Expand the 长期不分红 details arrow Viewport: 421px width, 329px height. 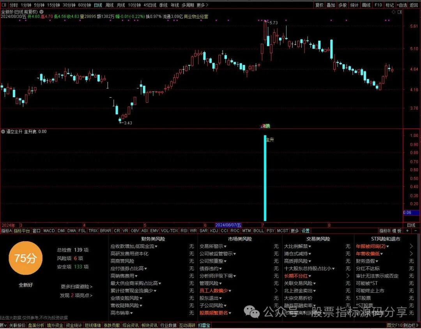pos(348,276)
